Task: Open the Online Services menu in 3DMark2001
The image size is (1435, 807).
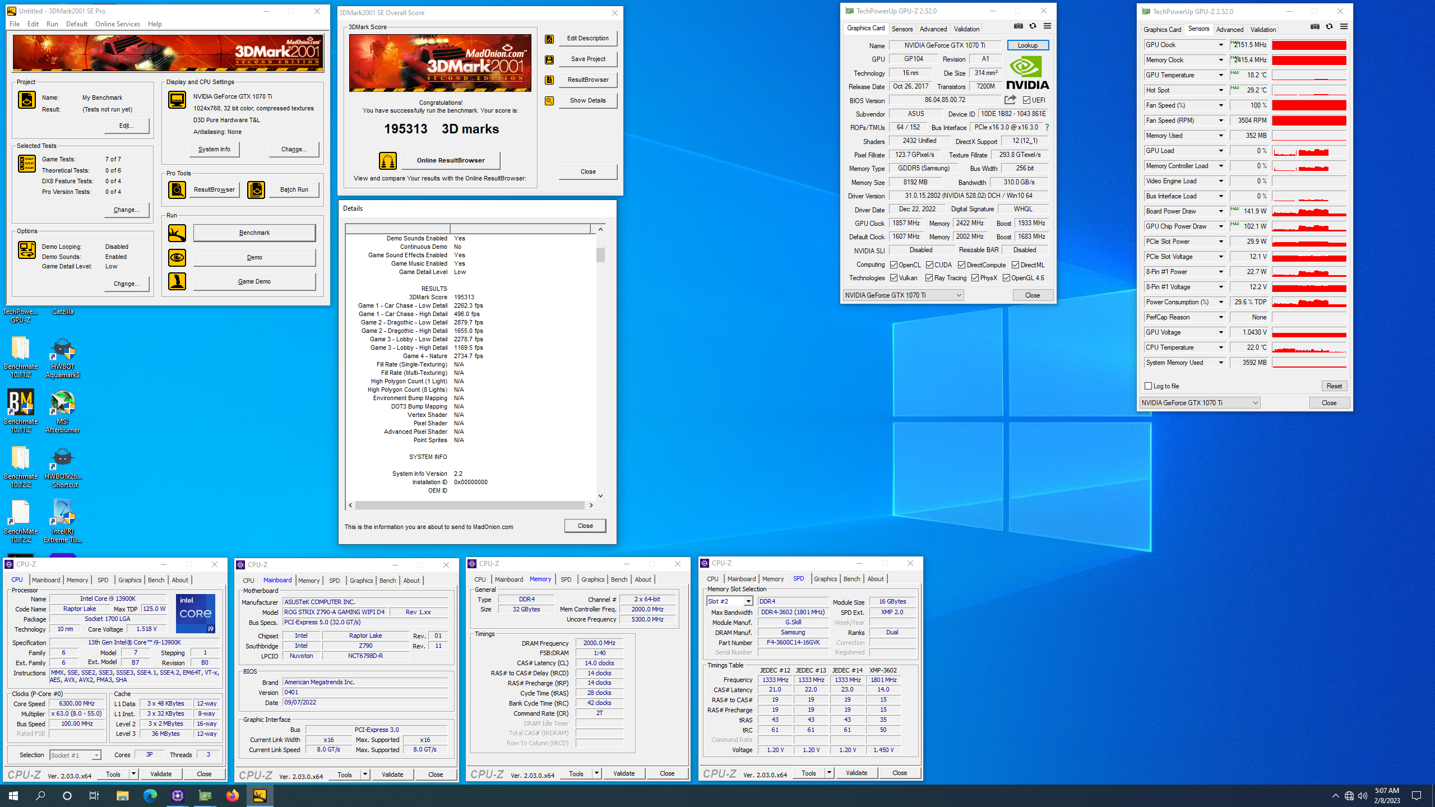Action: tap(117, 24)
